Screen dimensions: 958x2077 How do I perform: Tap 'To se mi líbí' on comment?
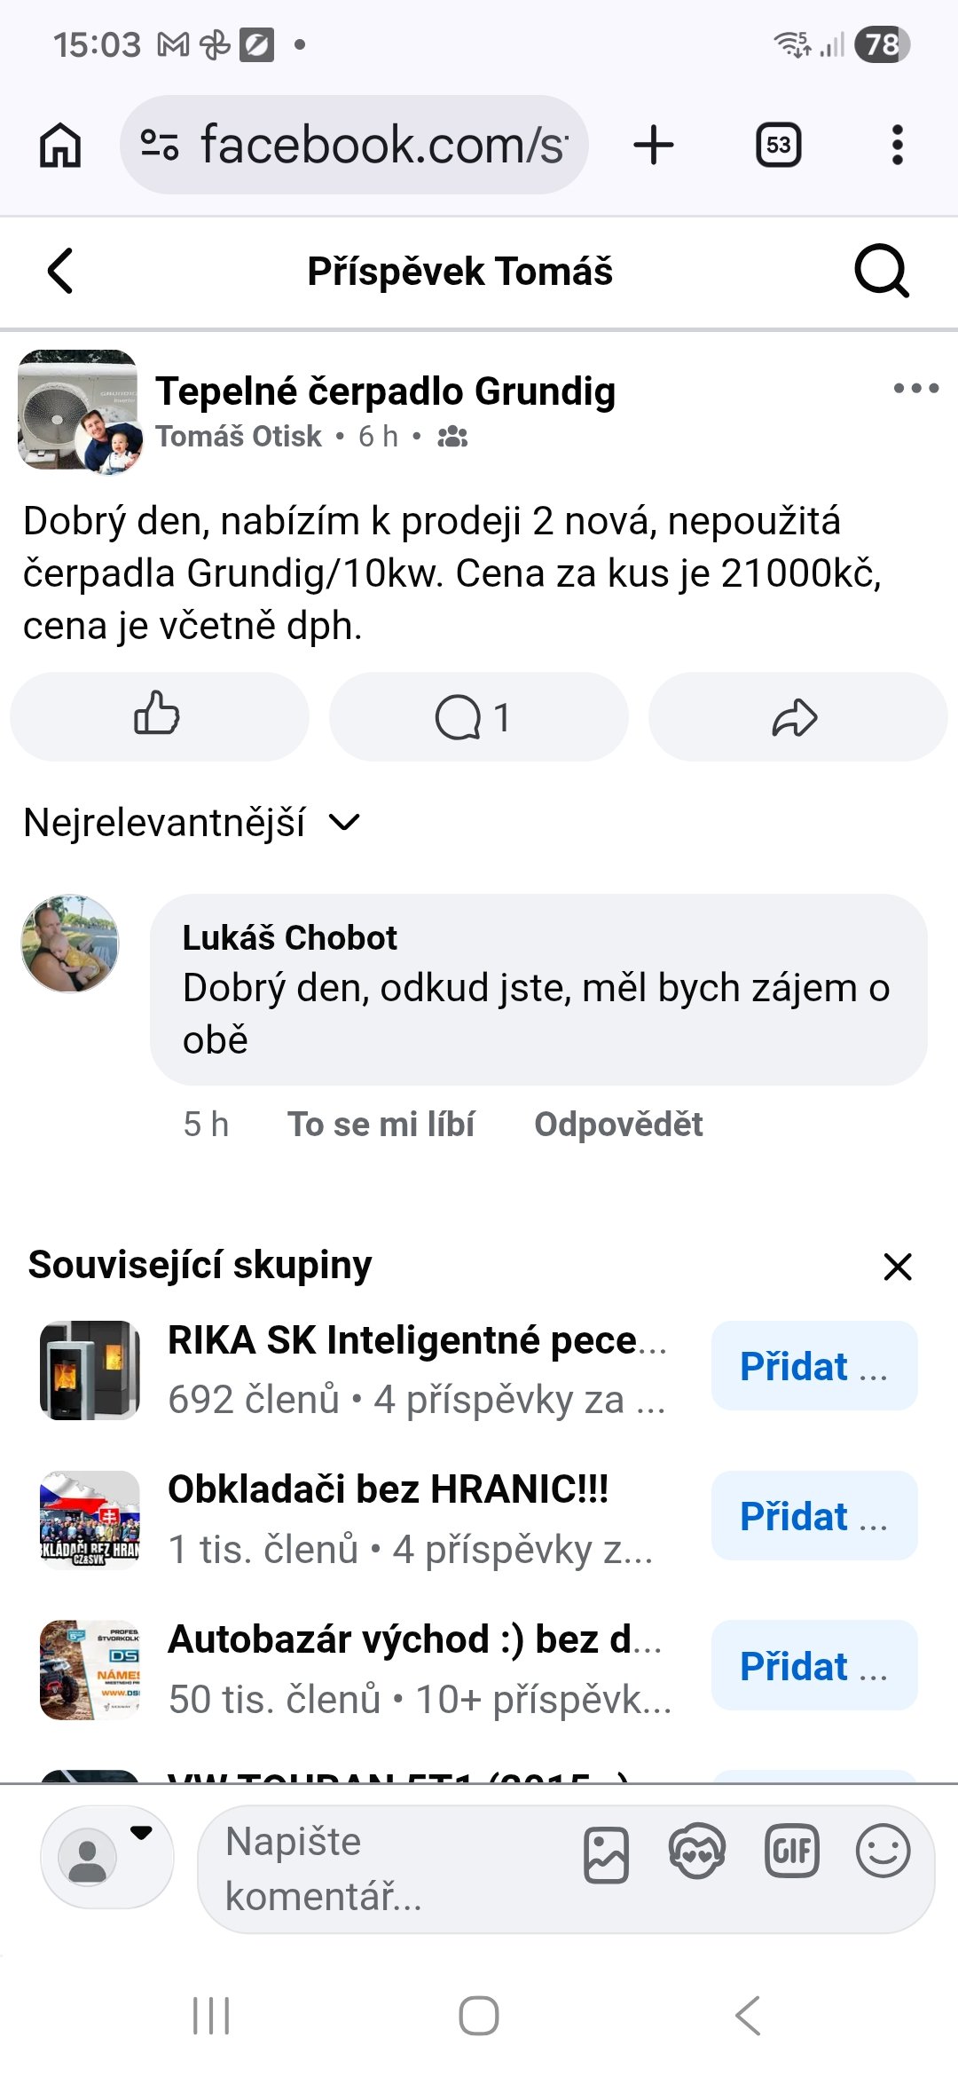pos(381,1125)
